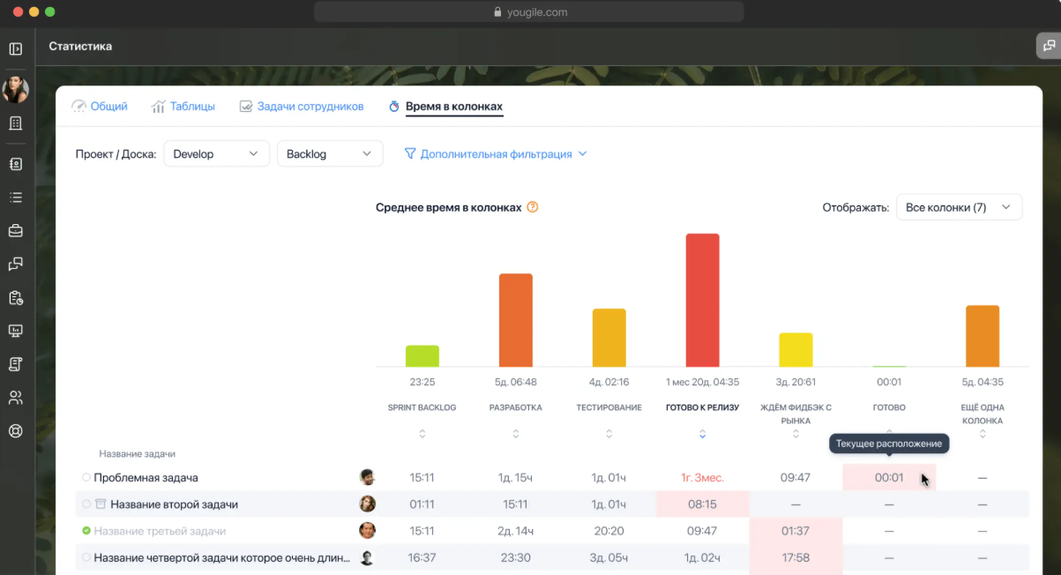Screen dimensions: 1061x575
Task: Open the Backlog board dropdown
Action: 329,153
